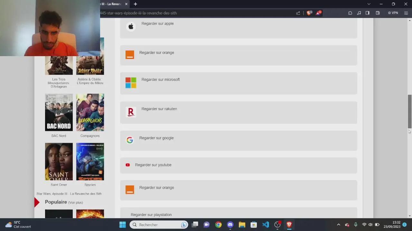The image size is (412, 231).
Task: Click the second Orange logo below YouTube
Action: [x=130, y=190]
